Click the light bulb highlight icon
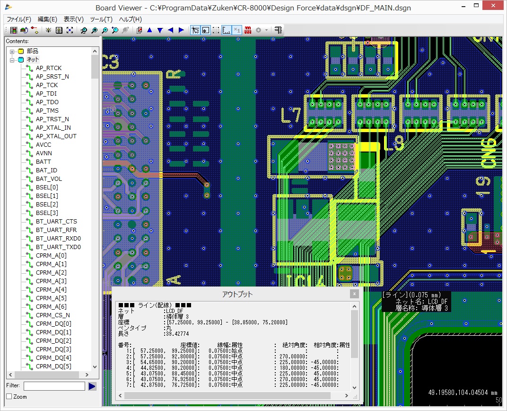 (x=48, y=30)
